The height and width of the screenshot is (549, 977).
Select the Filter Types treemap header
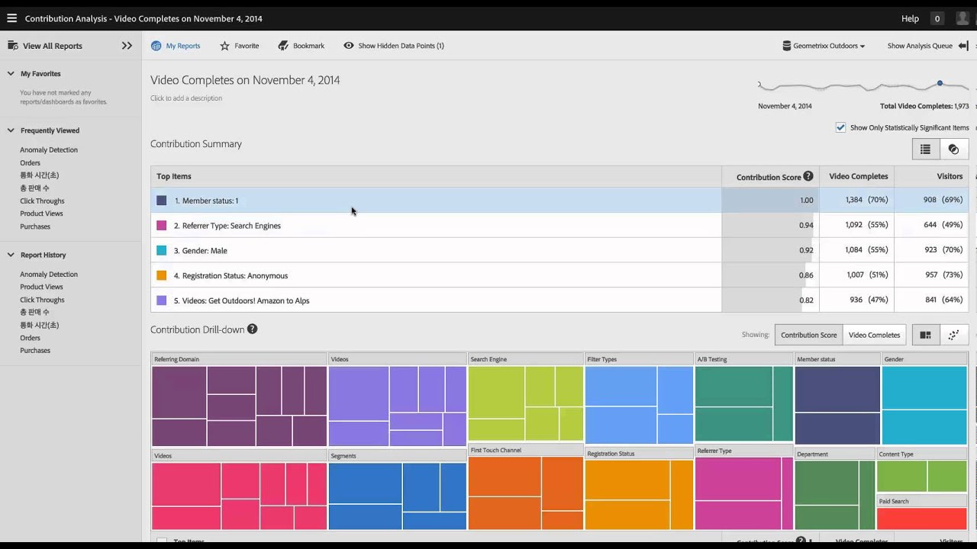tap(639, 359)
